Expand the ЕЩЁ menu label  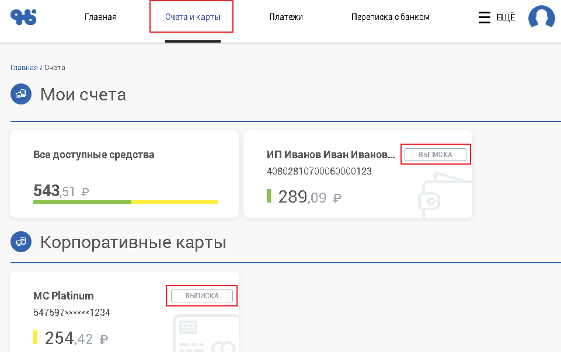tap(506, 17)
